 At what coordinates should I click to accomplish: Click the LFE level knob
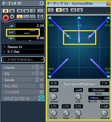pyautogui.click(x=78, y=97)
